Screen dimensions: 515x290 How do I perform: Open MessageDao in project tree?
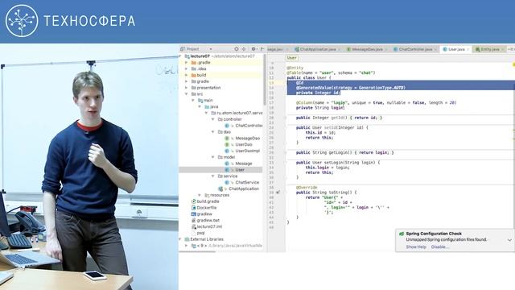click(x=248, y=138)
